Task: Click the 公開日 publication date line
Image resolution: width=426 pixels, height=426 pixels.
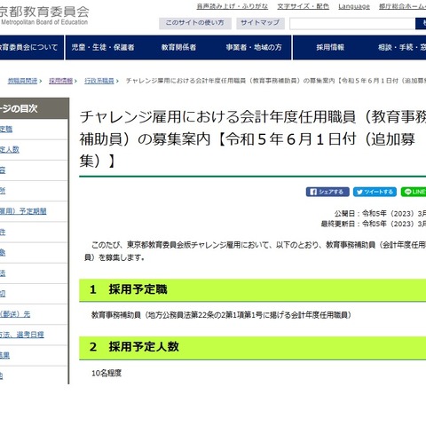Action: coord(380,213)
